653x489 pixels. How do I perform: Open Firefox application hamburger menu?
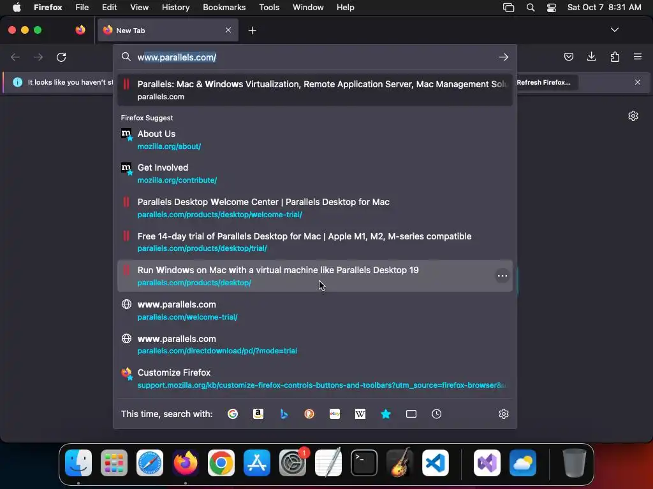click(x=638, y=57)
